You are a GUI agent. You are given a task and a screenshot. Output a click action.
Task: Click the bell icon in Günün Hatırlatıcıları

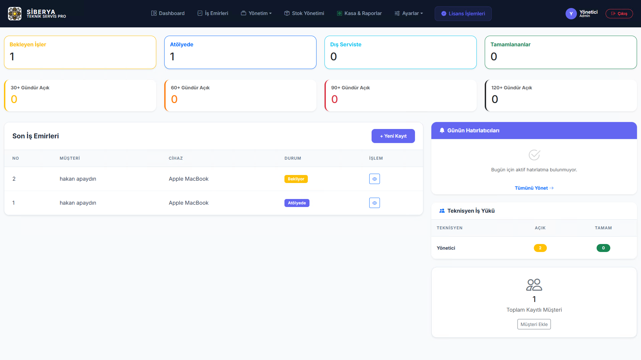[442, 130]
